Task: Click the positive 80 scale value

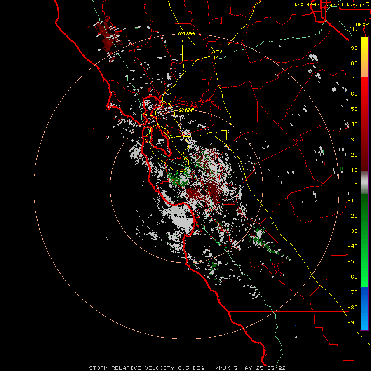Action: coord(354,63)
